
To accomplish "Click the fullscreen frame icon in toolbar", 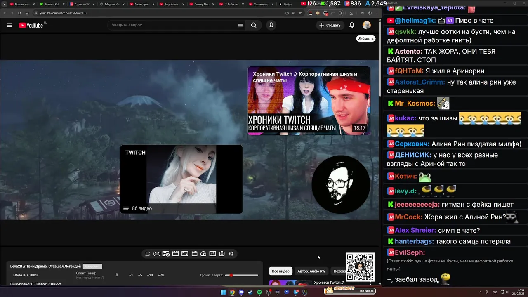I will click(x=185, y=254).
